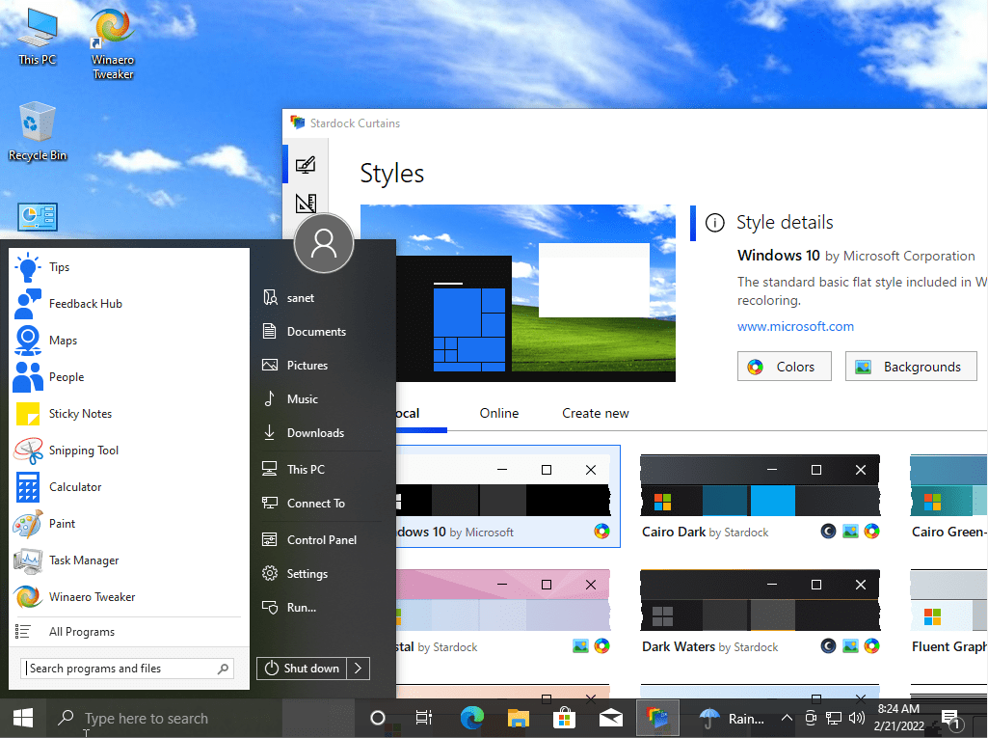Show hidden system tray icons
Screen dimensions: 988x738
coord(787,718)
